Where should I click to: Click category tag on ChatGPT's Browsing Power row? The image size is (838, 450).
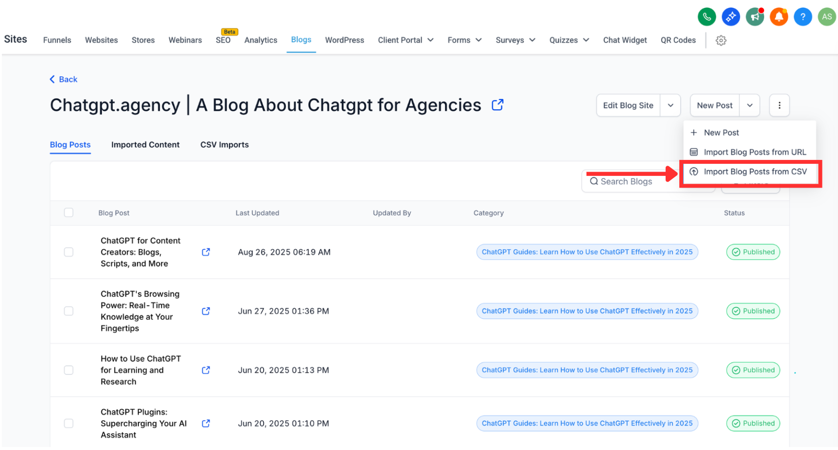click(x=587, y=311)
